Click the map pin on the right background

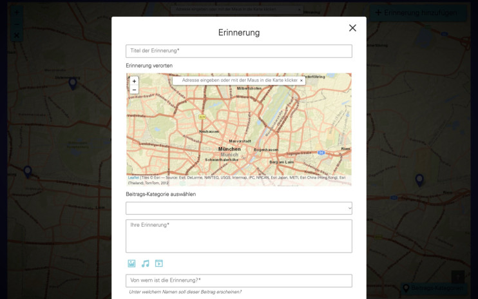[x=419, y=180]
